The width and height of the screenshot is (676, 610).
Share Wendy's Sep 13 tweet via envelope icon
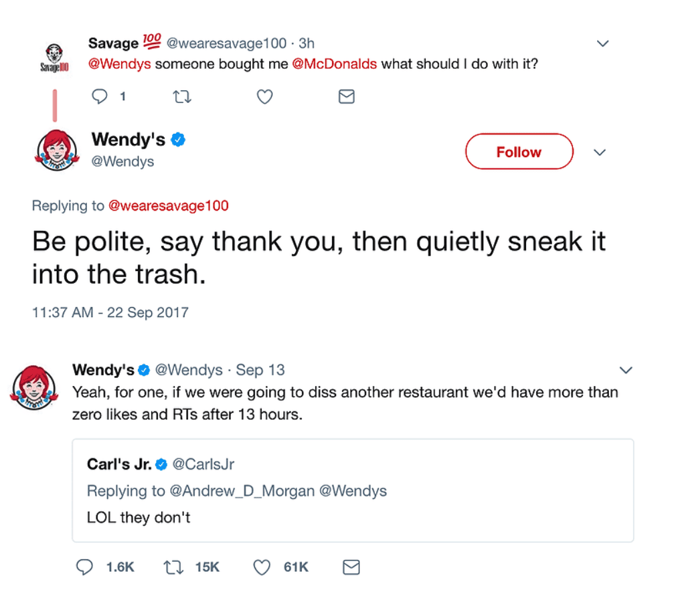[x=351, y=567]
